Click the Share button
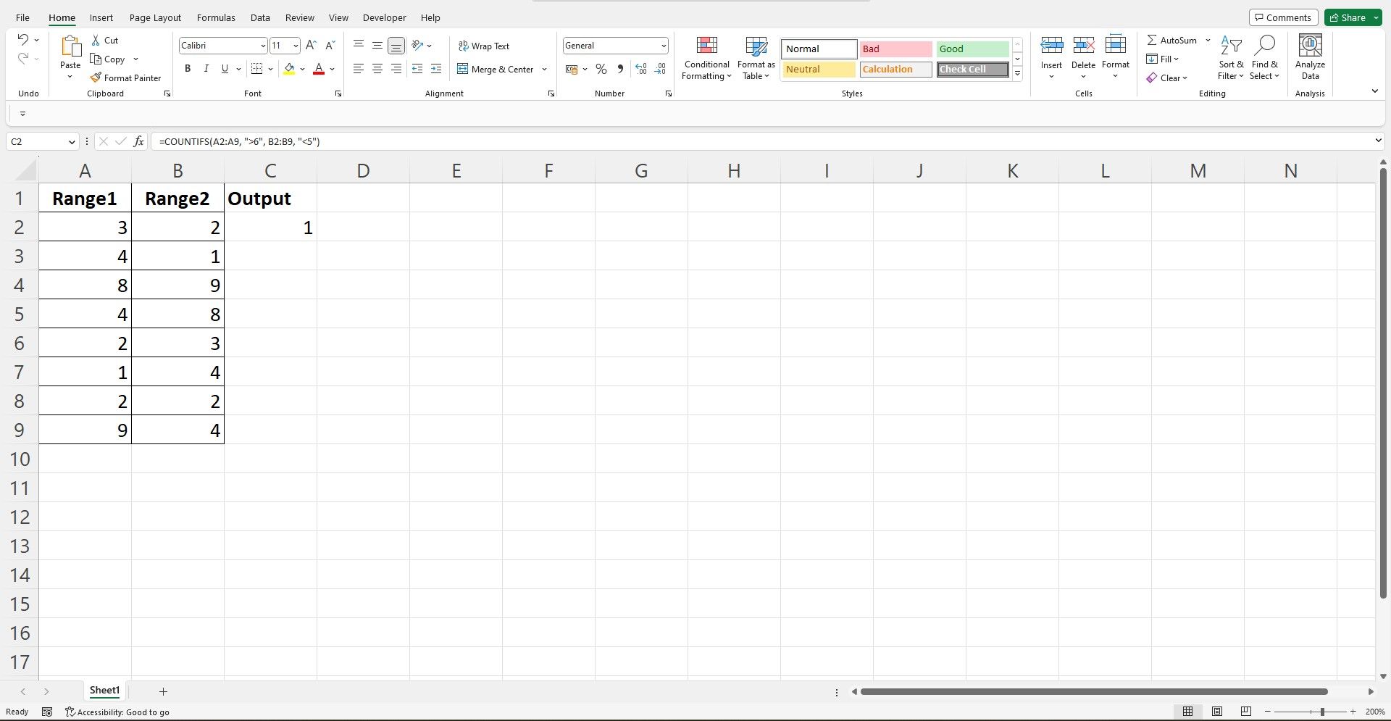 [x=1348, y=17]
